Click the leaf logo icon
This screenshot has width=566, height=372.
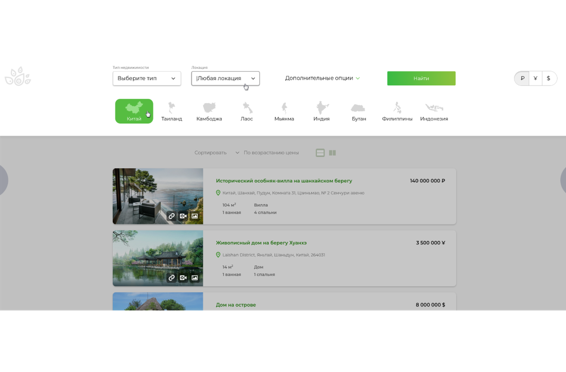click(x=18, y=76)
